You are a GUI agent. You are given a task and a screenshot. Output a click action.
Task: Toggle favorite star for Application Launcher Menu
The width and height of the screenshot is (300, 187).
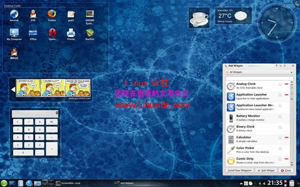280,106
